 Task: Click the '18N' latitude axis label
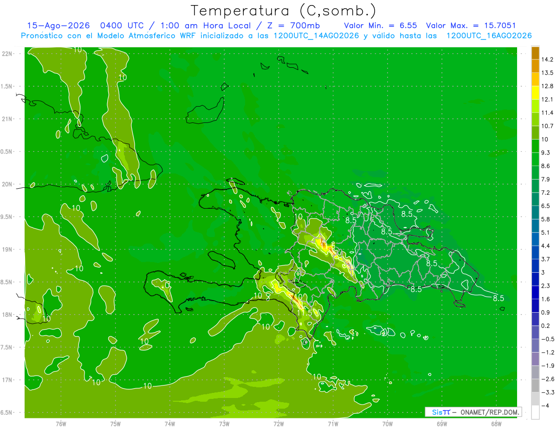point(7,315)
